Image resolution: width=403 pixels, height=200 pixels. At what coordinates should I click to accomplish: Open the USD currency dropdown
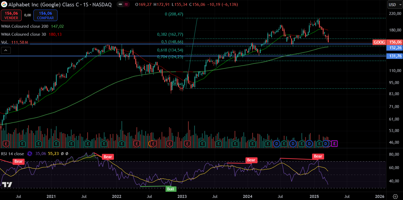tap(394, 5)
